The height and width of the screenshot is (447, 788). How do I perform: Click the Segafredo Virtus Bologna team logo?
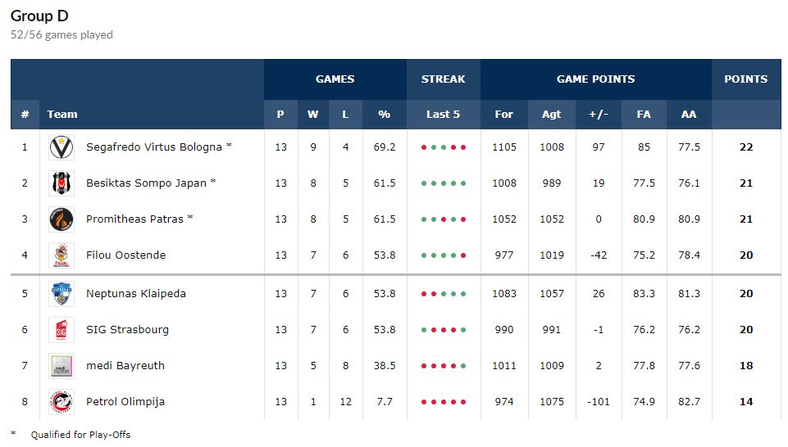pyautogui.click(x=61, y=147)
